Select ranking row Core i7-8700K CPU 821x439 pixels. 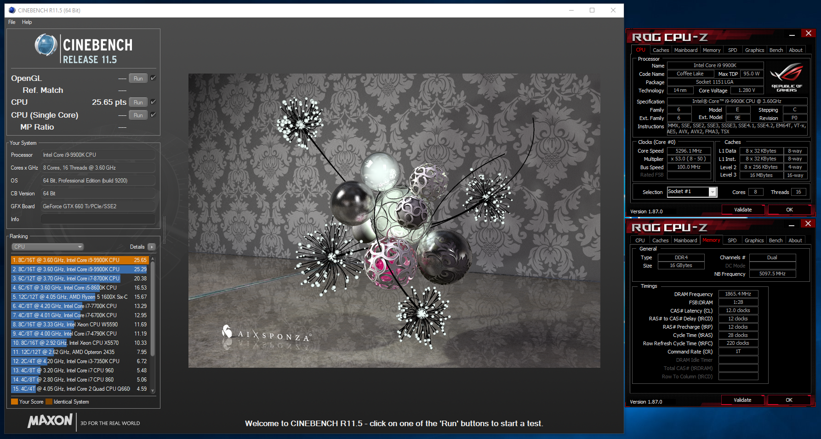(x=80, y=279)
